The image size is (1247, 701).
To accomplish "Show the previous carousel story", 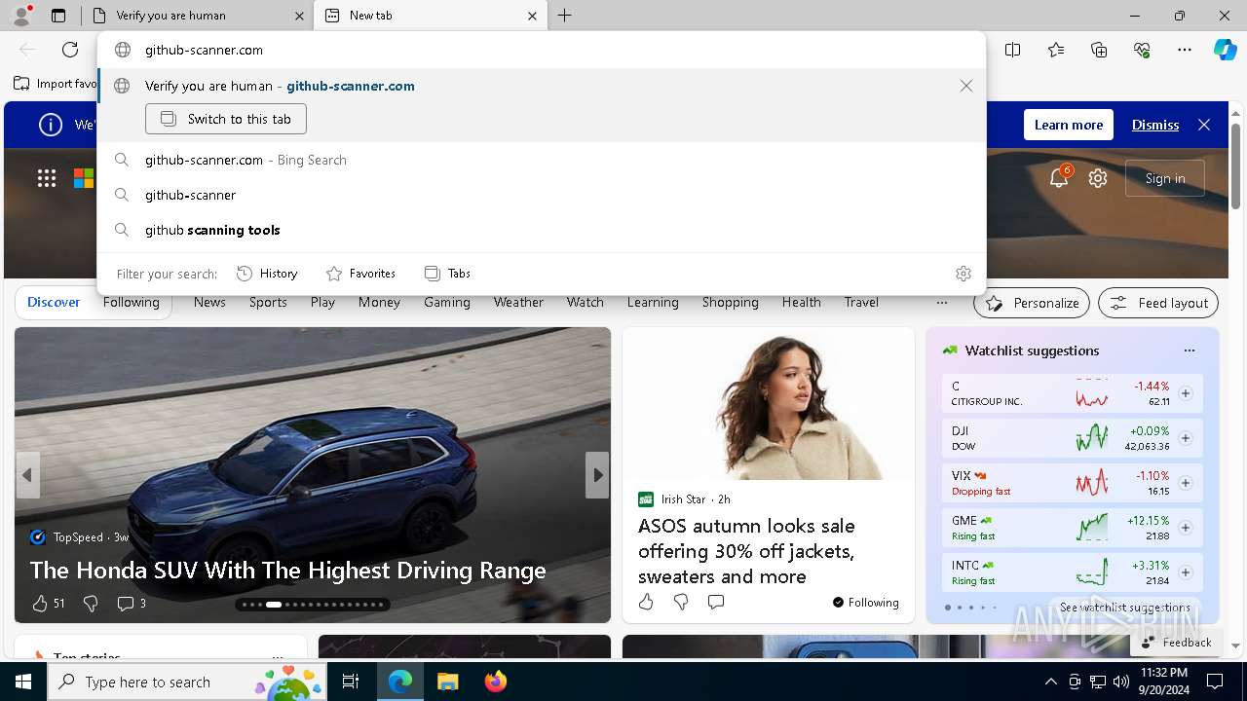I will coord(27,475).
